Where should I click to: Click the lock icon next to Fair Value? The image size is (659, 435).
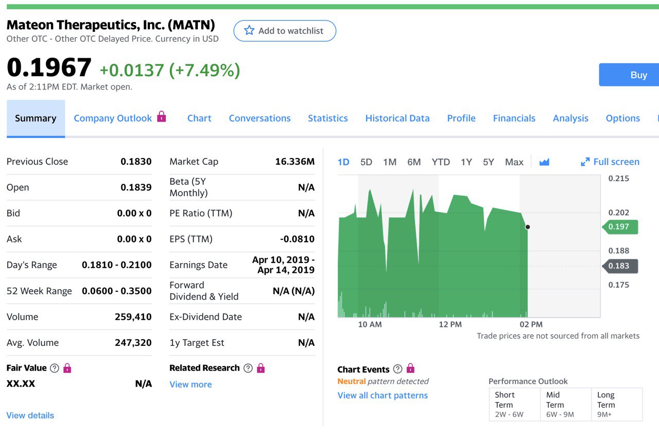click(67, 368)
